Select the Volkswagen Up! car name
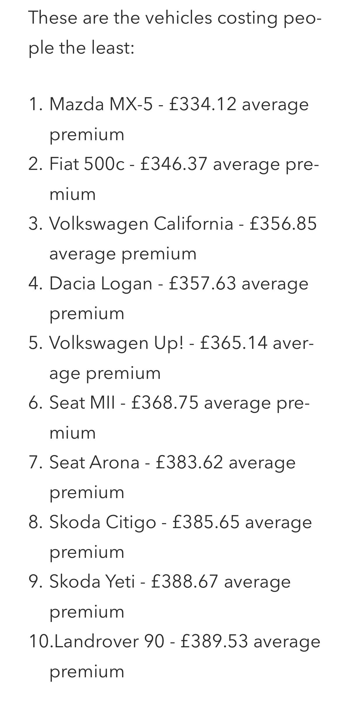The image size is (359, 705). click(x=117, y=342)
